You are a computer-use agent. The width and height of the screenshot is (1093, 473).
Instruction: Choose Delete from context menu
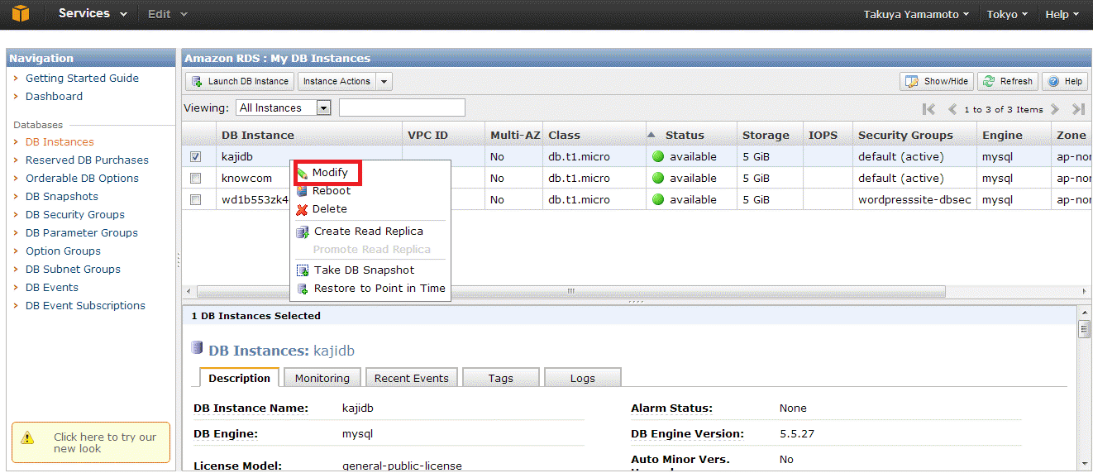pos(330,209)
